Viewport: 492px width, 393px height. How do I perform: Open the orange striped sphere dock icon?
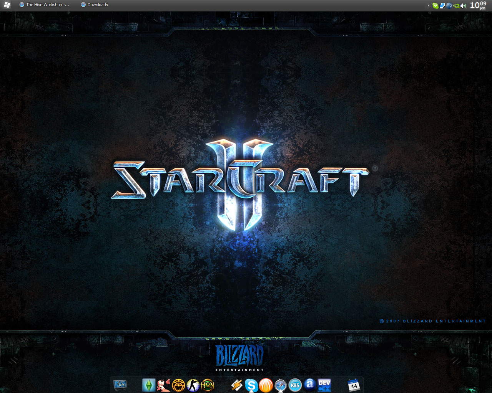click(266, 385)
